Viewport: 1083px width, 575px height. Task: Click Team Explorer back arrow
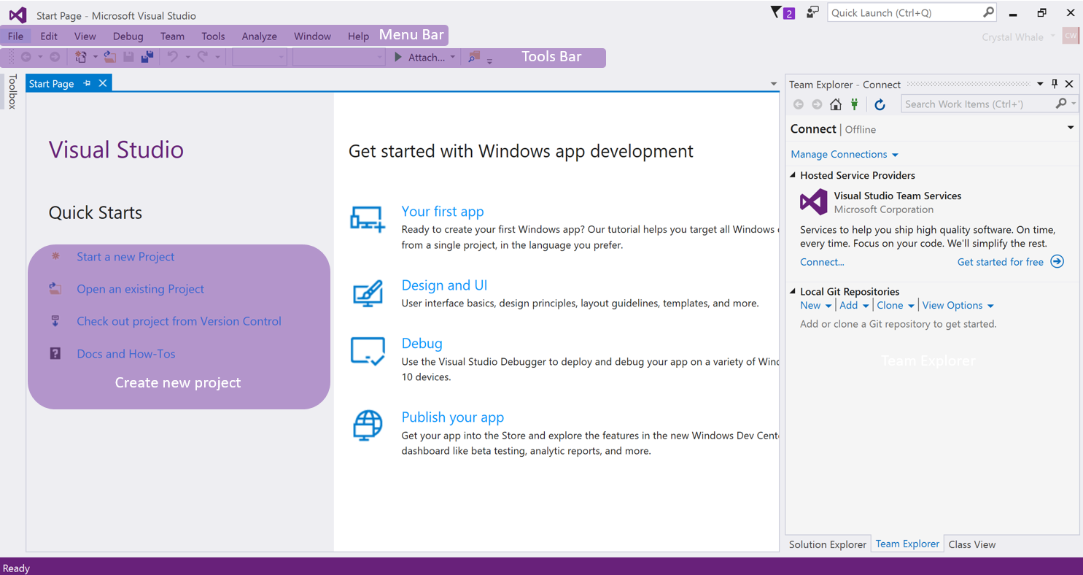tap(799, 104)
